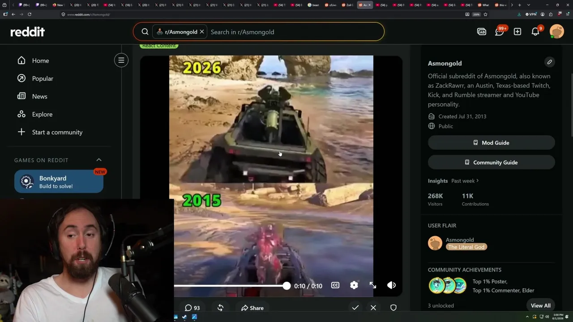Click the 11K Contributions stat
This screenshot has width=573, height=322.
475,199
